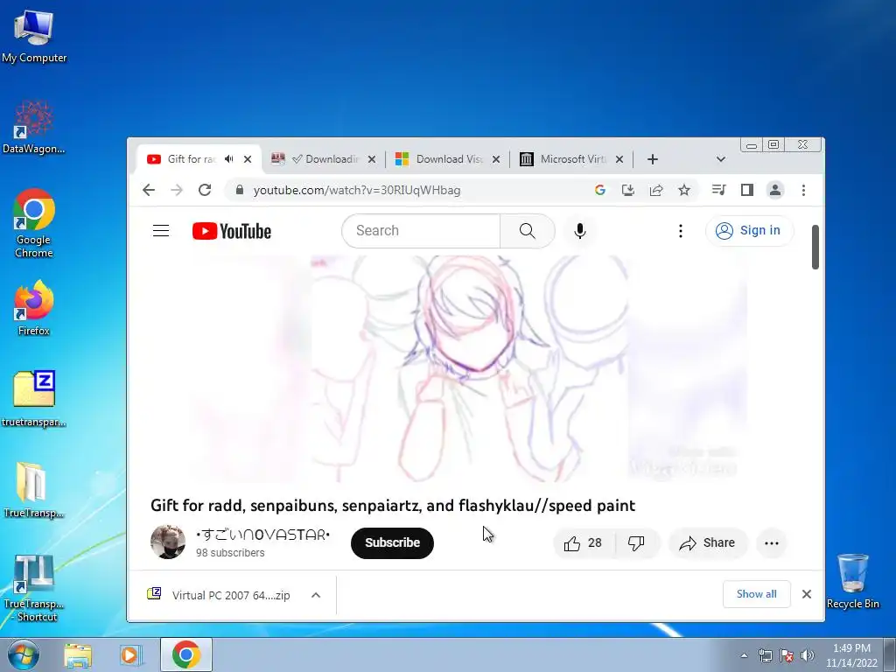Switch to the Download Visual tab
Screen dimensions: 896x672
[448, 159]
